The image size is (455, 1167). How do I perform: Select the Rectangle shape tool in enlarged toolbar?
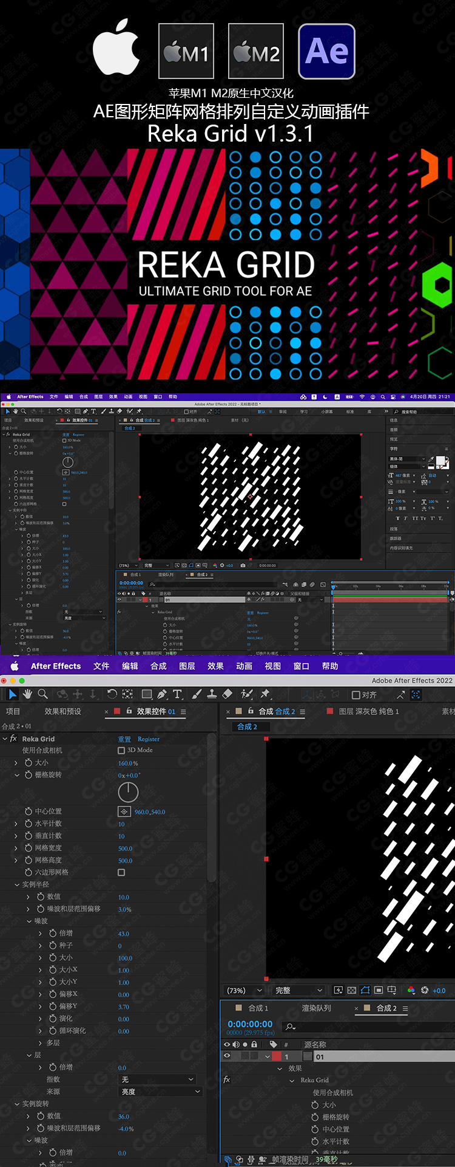point(147,694)
